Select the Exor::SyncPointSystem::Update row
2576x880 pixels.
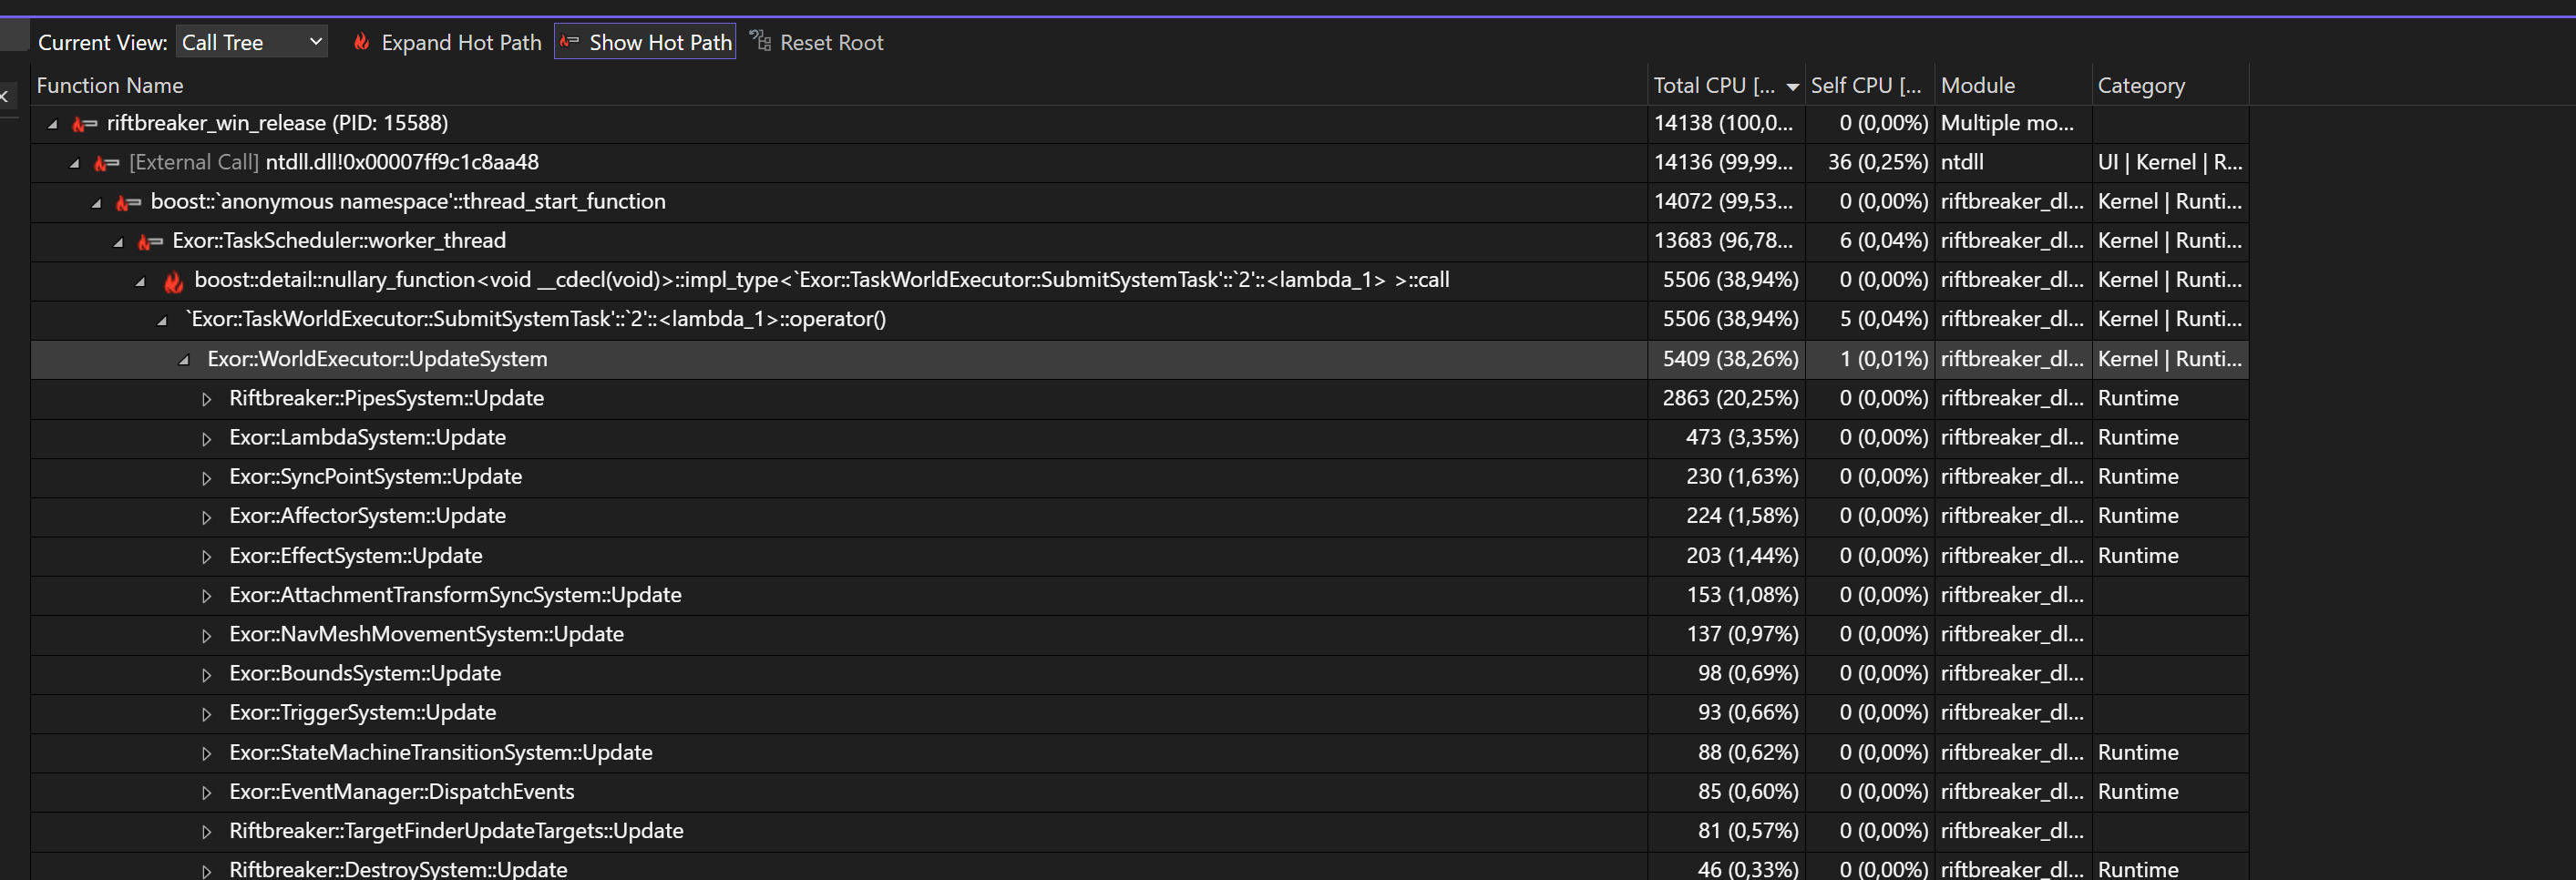pyautogui.click(x=1139, y=476)
